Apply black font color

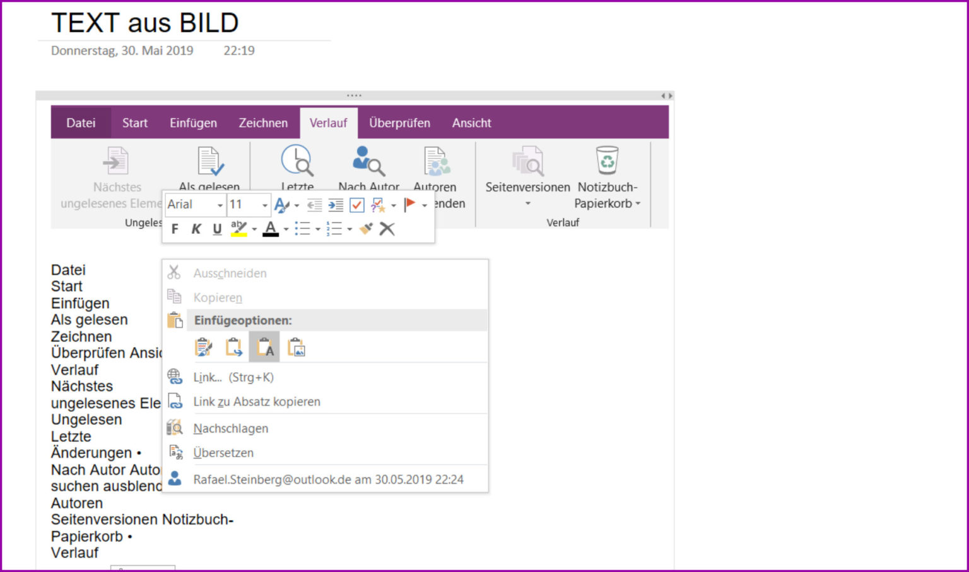click(271, 229)
